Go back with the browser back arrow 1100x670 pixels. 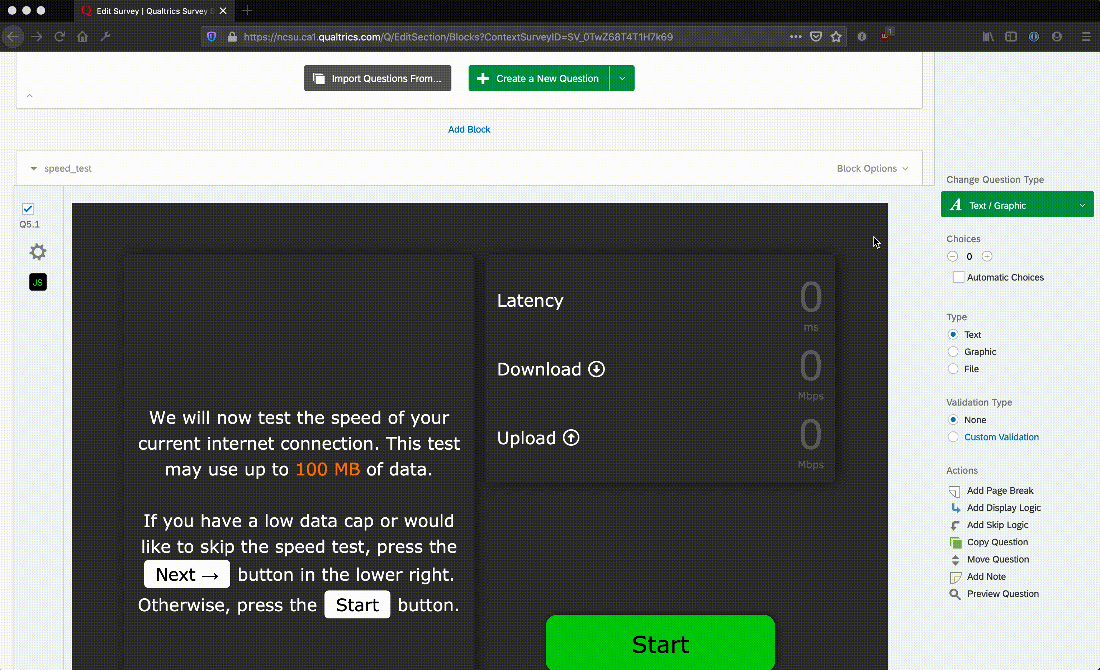tap(13, 37)
